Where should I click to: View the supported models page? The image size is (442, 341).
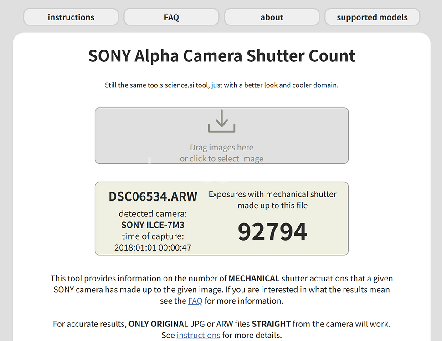372,17
